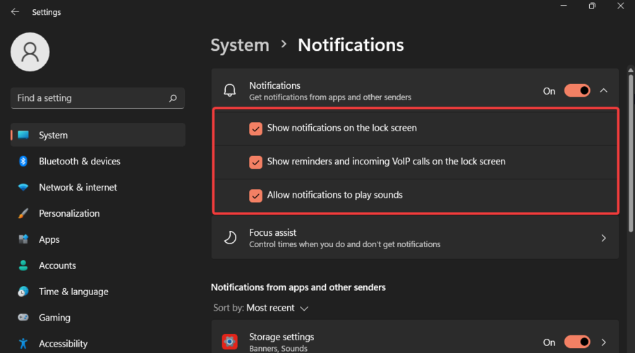Click System in the breadcrumb

[x=240, y=45]
